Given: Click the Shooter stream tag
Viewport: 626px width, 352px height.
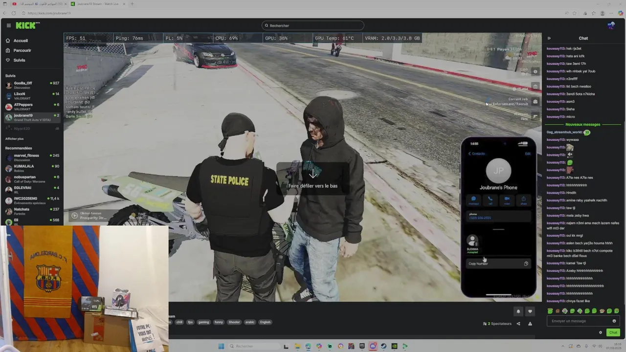Looking at the screenshot, I should click(x=234, y=322).
